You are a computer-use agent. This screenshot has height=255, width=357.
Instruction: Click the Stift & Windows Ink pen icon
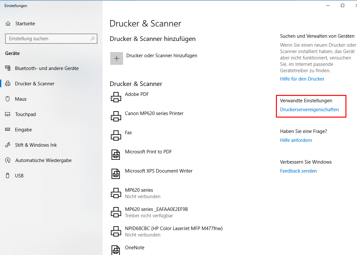(x=8, y=145)
